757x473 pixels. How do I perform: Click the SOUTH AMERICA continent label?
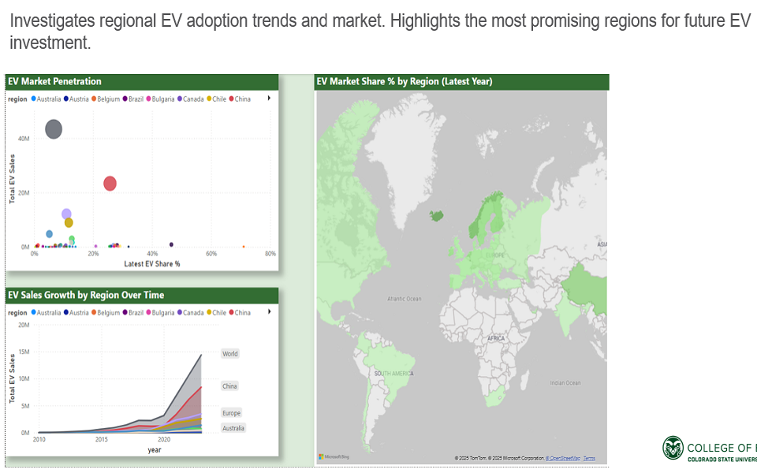pyautogui.click(x=394, y=374)
